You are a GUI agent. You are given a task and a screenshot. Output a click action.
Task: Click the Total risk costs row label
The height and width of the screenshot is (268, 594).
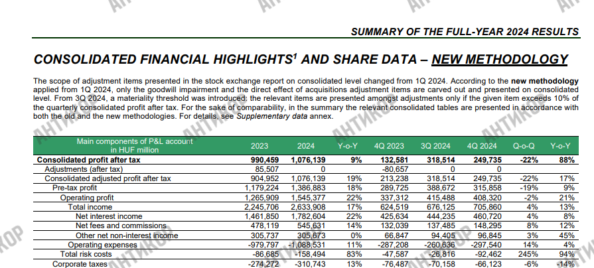coord(88,254)
